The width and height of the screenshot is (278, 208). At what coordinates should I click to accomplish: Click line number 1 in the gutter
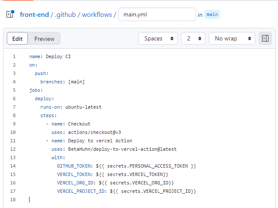[14, 56]
